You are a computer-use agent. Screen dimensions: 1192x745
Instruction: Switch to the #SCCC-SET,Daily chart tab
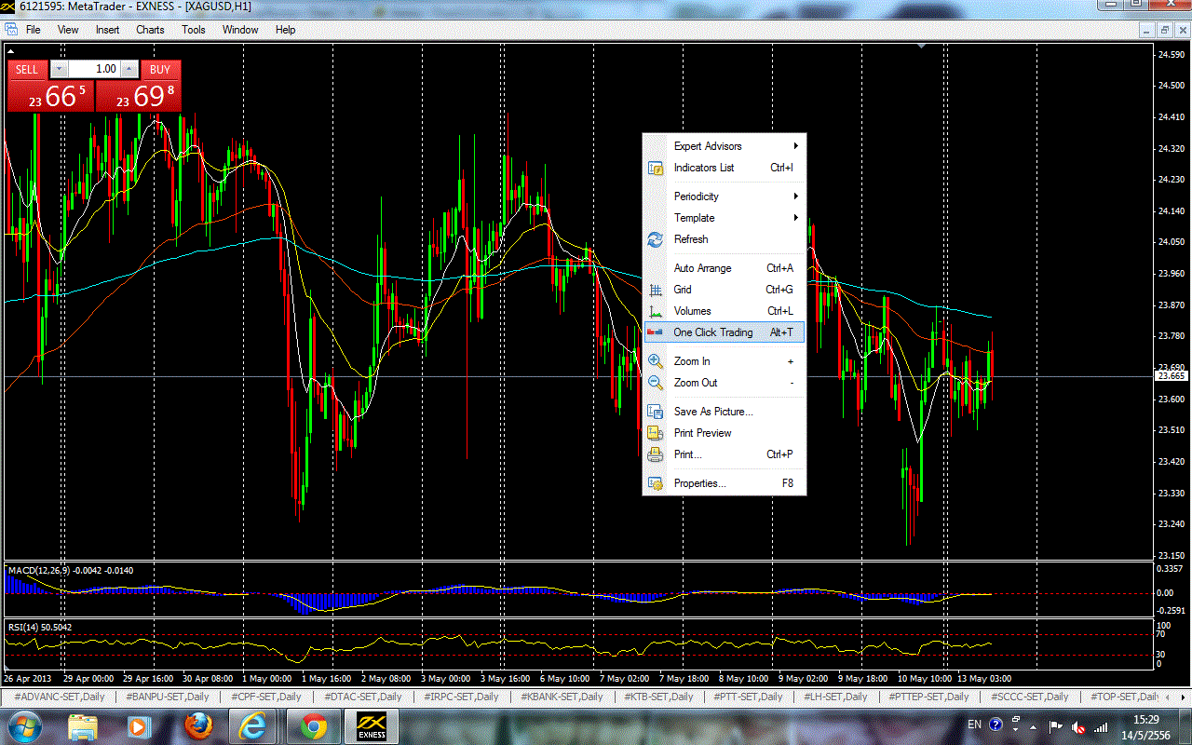1029,697
